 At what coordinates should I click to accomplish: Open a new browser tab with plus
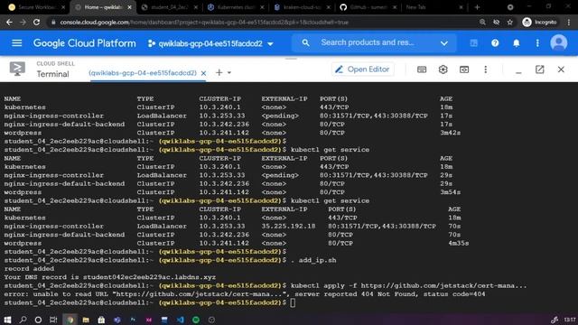coord(477,7)
